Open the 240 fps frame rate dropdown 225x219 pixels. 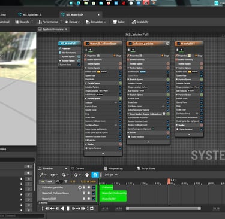point(110,175)
